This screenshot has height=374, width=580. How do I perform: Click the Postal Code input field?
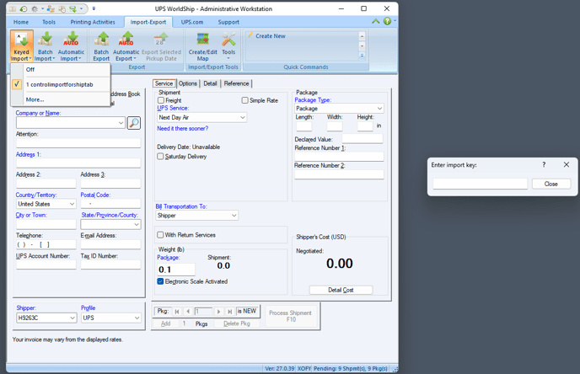(110, 204)
